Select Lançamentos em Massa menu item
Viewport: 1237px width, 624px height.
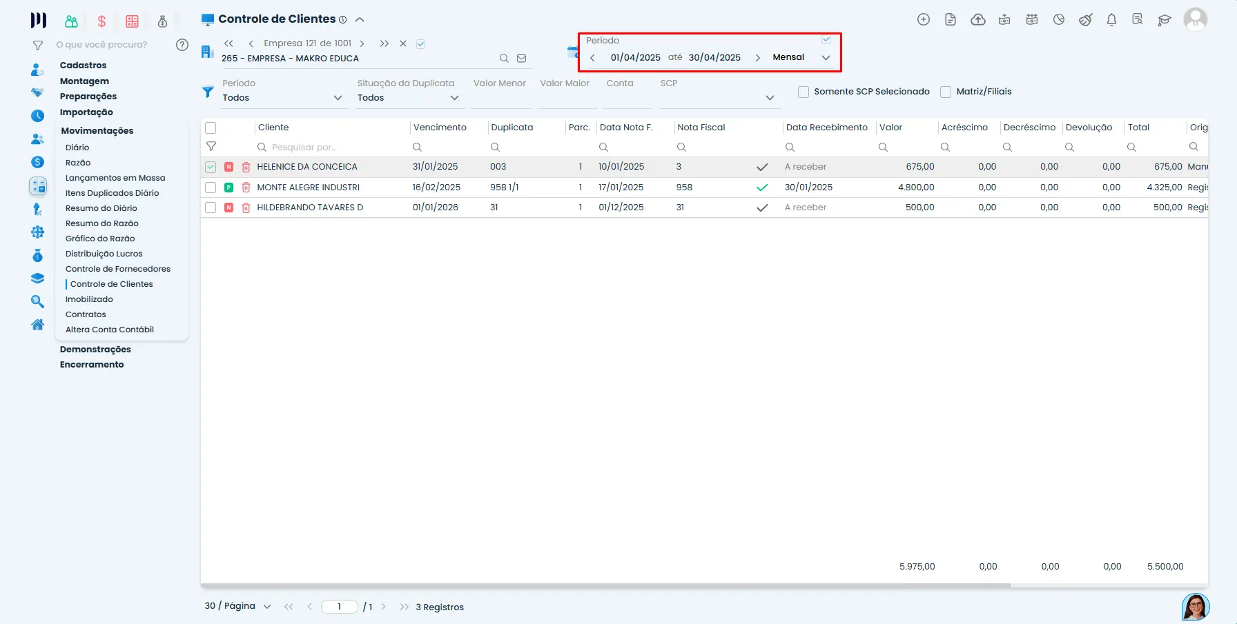click(115, 178)
